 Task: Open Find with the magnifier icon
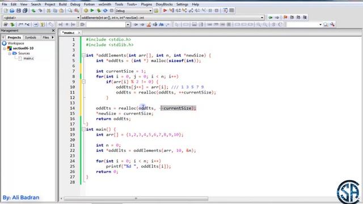point(70,11)
